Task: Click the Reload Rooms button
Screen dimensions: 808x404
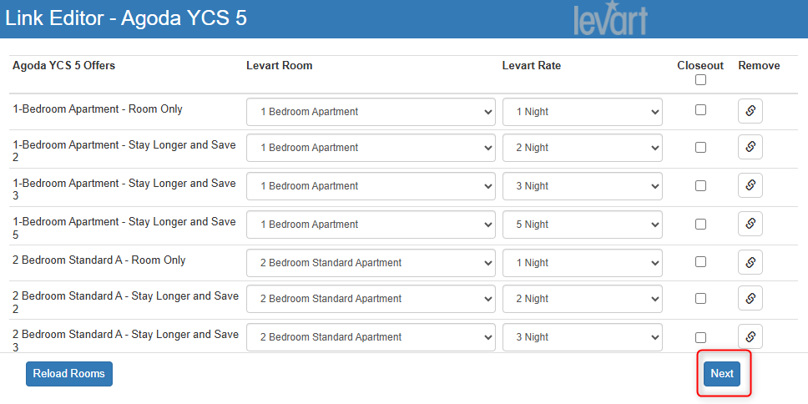Action: [69, 374]
